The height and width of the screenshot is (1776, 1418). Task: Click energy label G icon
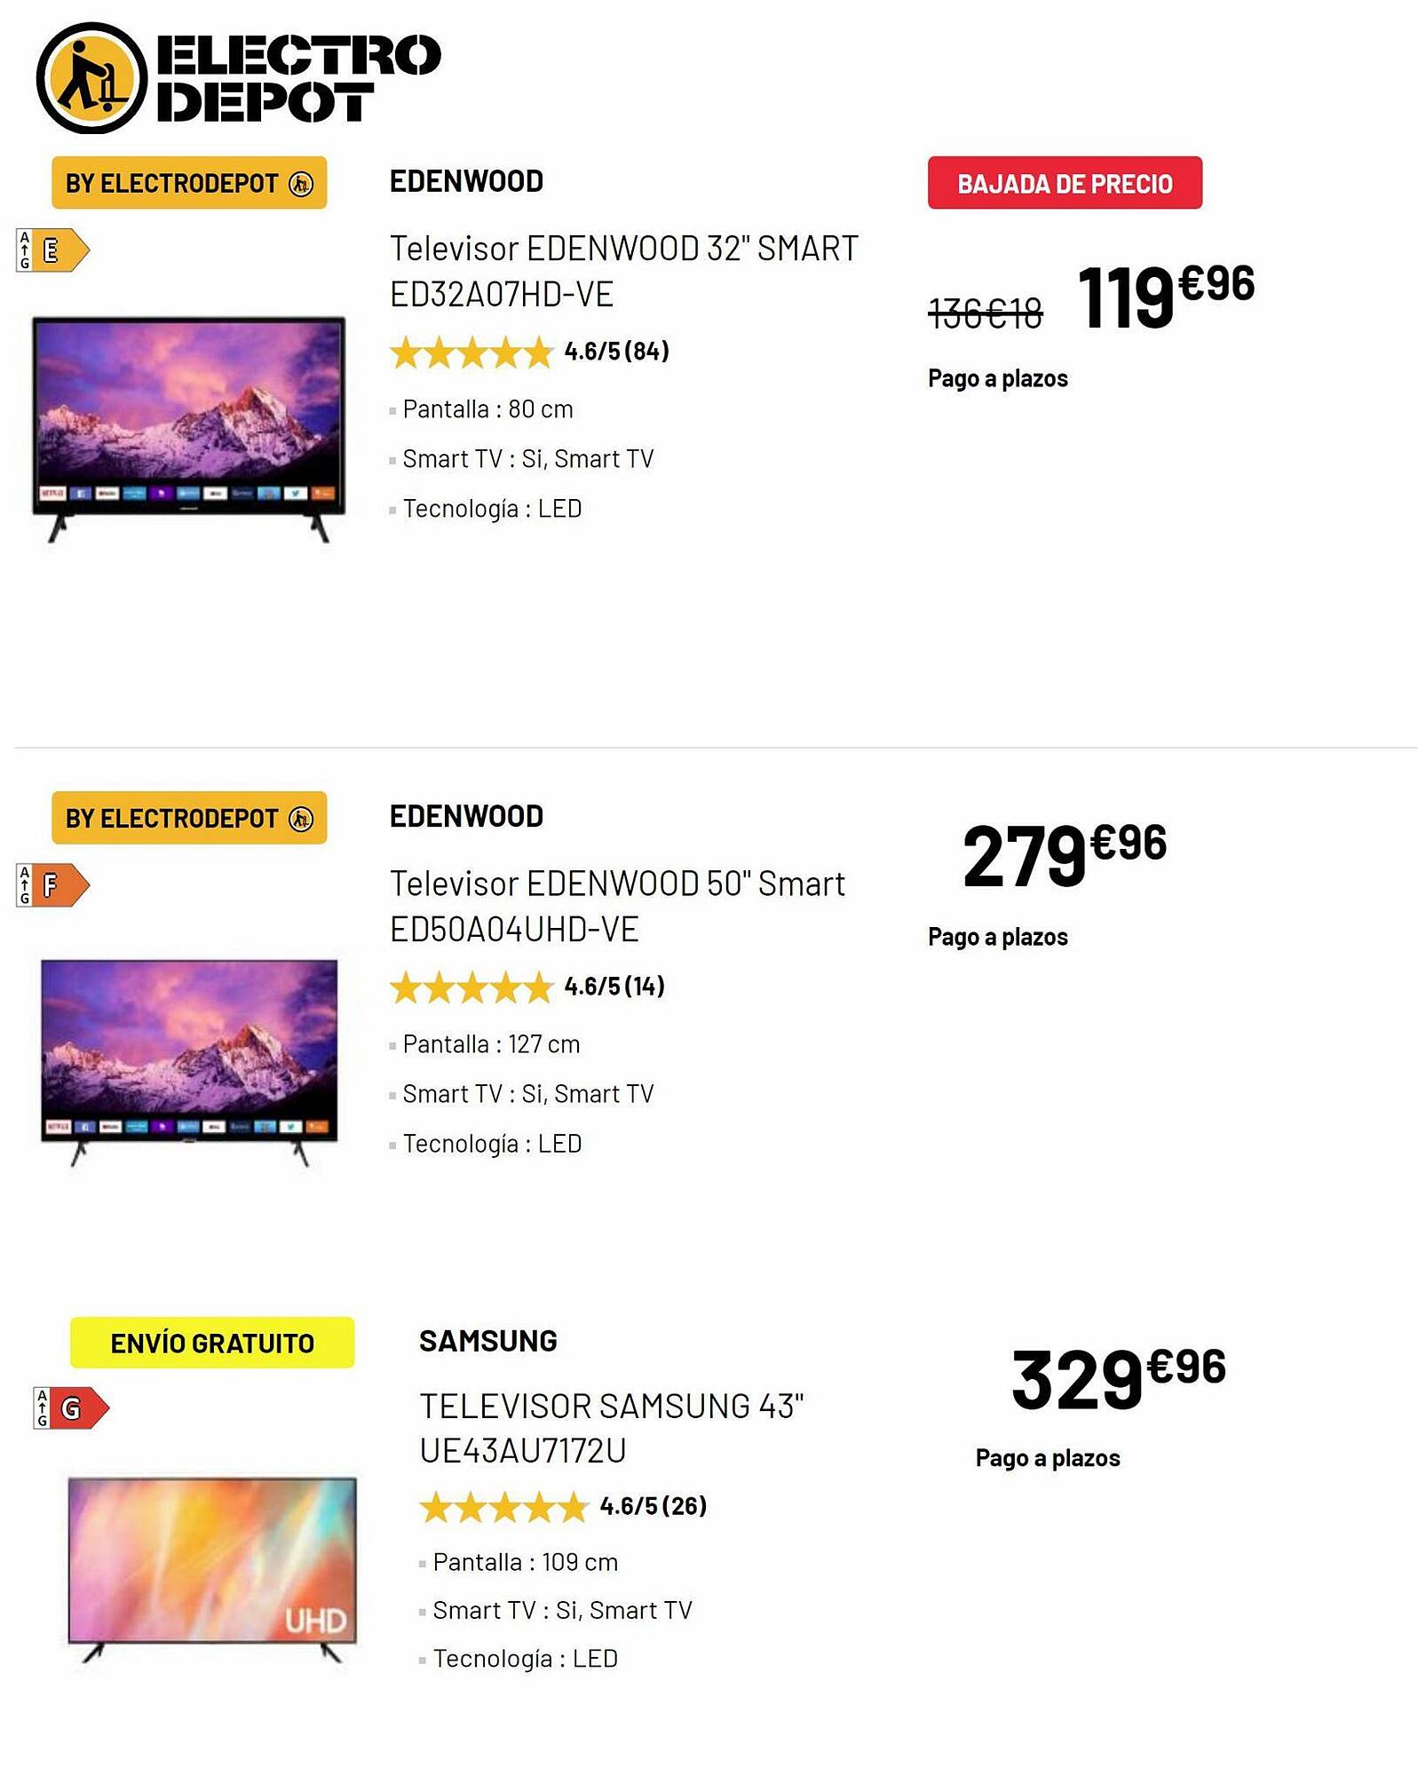click(71, 1407)
